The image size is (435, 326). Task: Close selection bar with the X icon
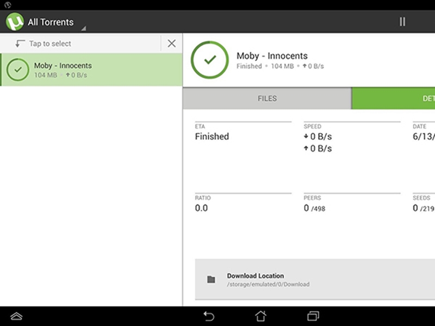click(x=171, y=43)
